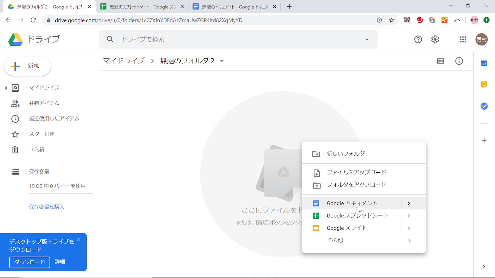
Task: Open Google Calendar in the side panel
Action: pyautogui.click(x=484, y=63)
